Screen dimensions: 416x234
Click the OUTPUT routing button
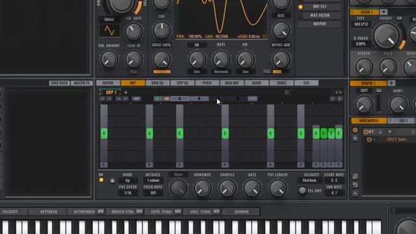click(319, 24)
